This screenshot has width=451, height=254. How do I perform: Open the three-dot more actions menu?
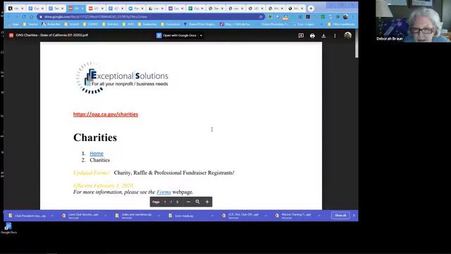tap(335, 36)
